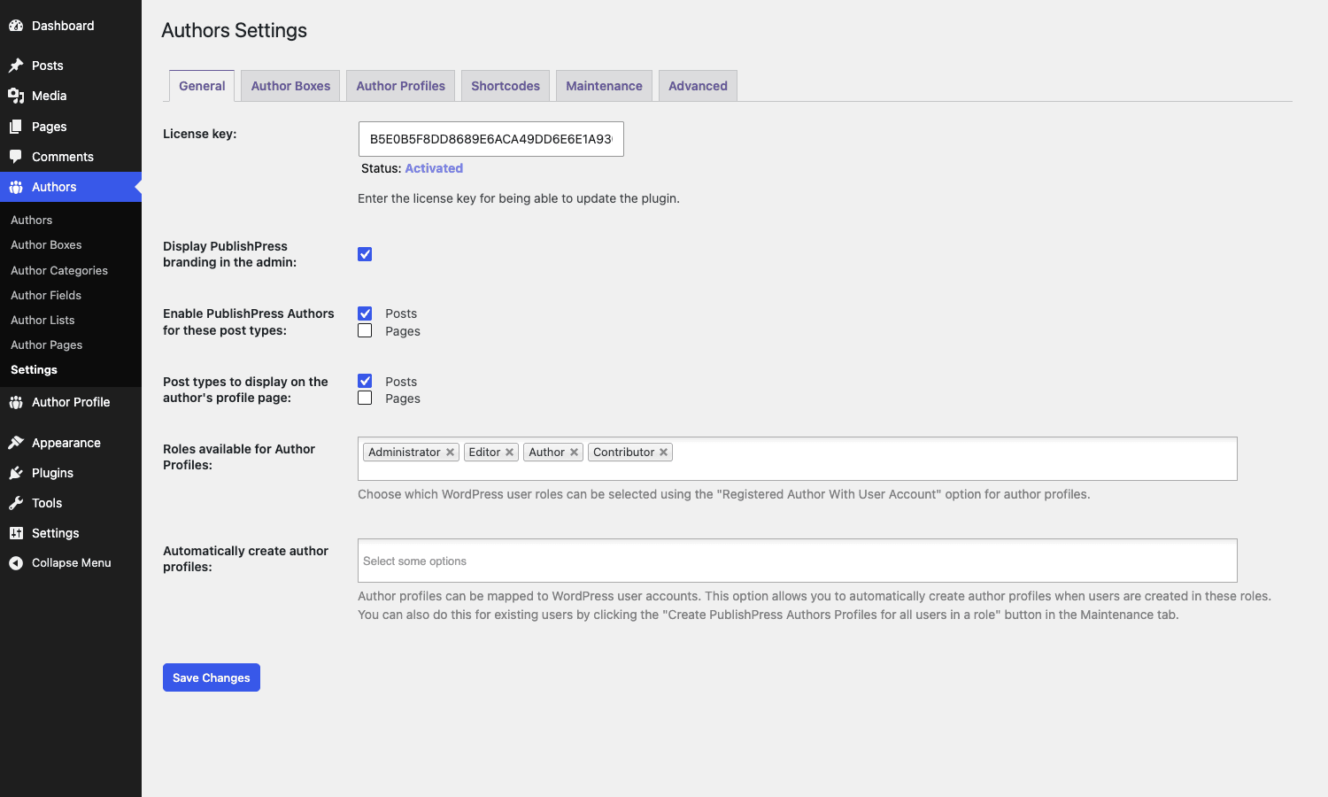Click the Appearance paintbrush icon
The height and width of the screenshot is (797, 1328).
(x=16, y=443)
